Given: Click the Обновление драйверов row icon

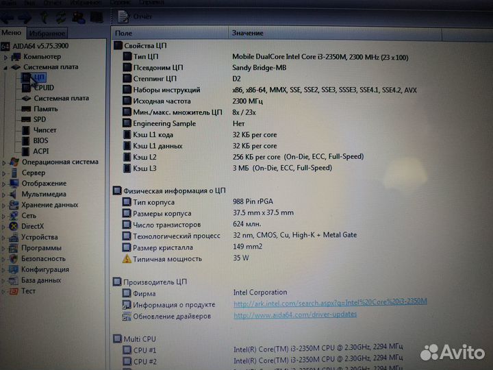Looking at the screenshot, I should point(127,316).
